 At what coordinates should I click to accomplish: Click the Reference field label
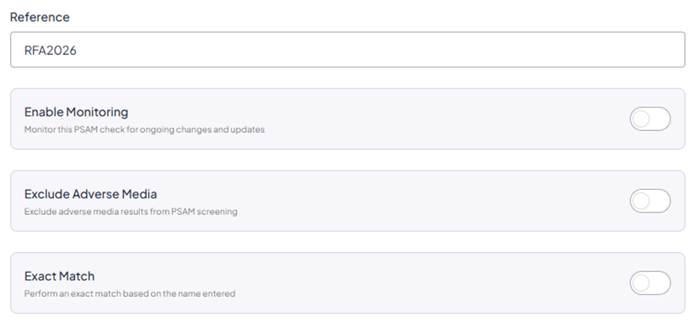coord(39,17)
